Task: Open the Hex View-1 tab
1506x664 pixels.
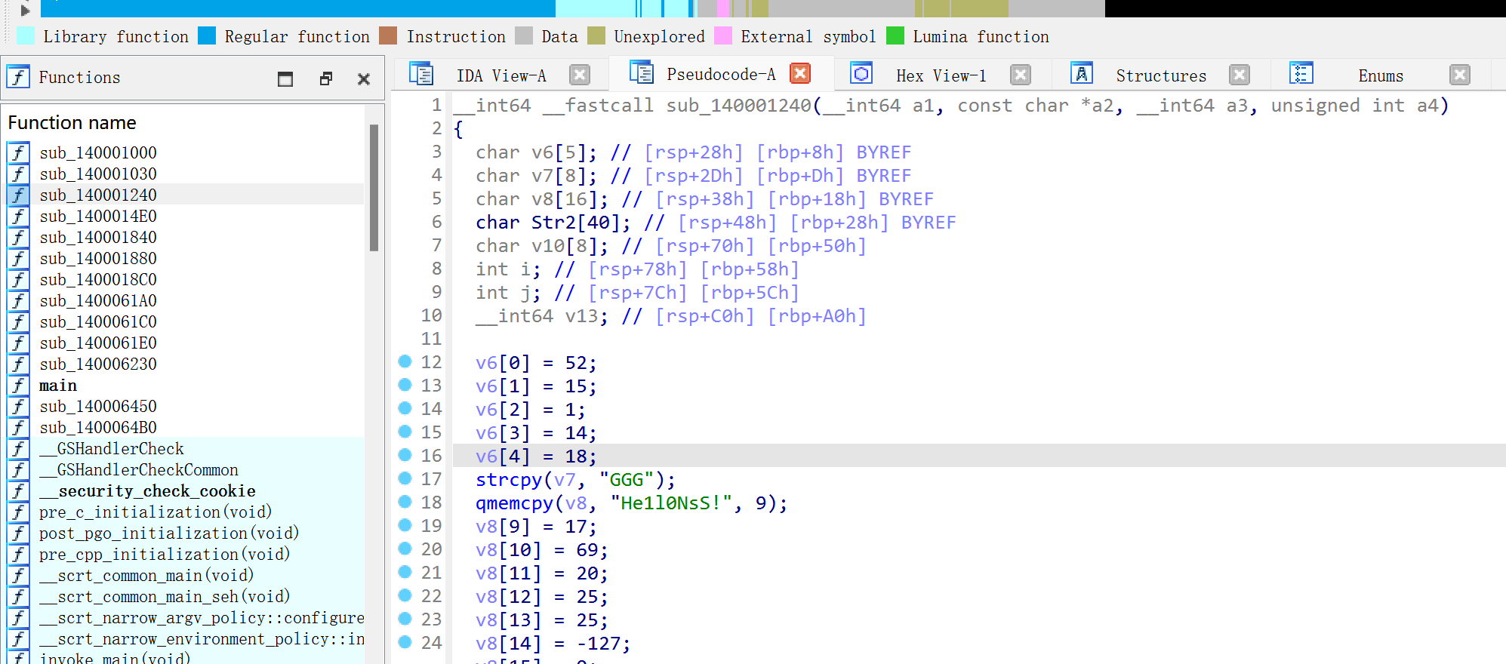Action: tap(941, 75)
